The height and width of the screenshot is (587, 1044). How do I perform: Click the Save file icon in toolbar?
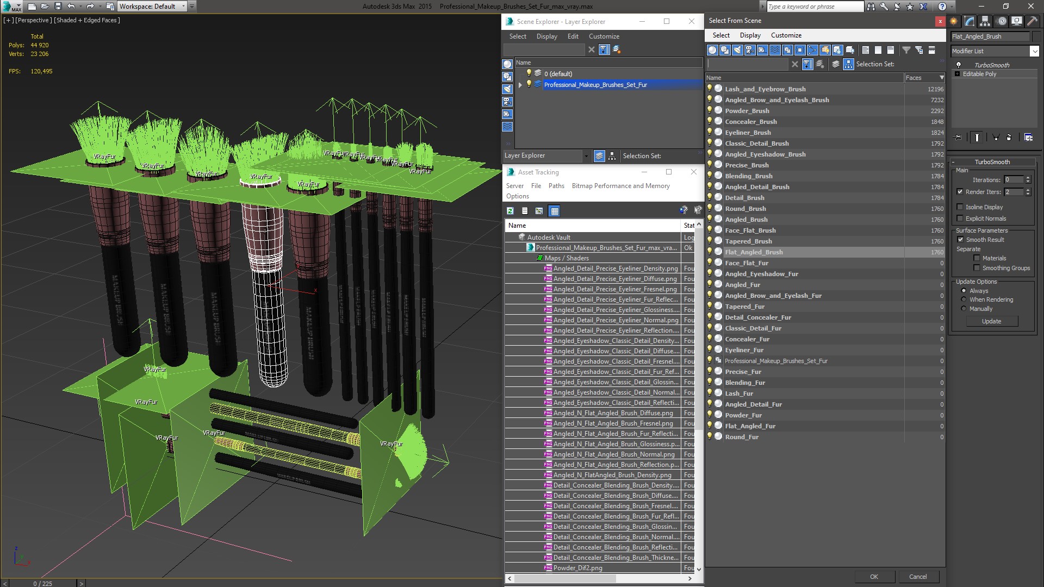[58, 7]
